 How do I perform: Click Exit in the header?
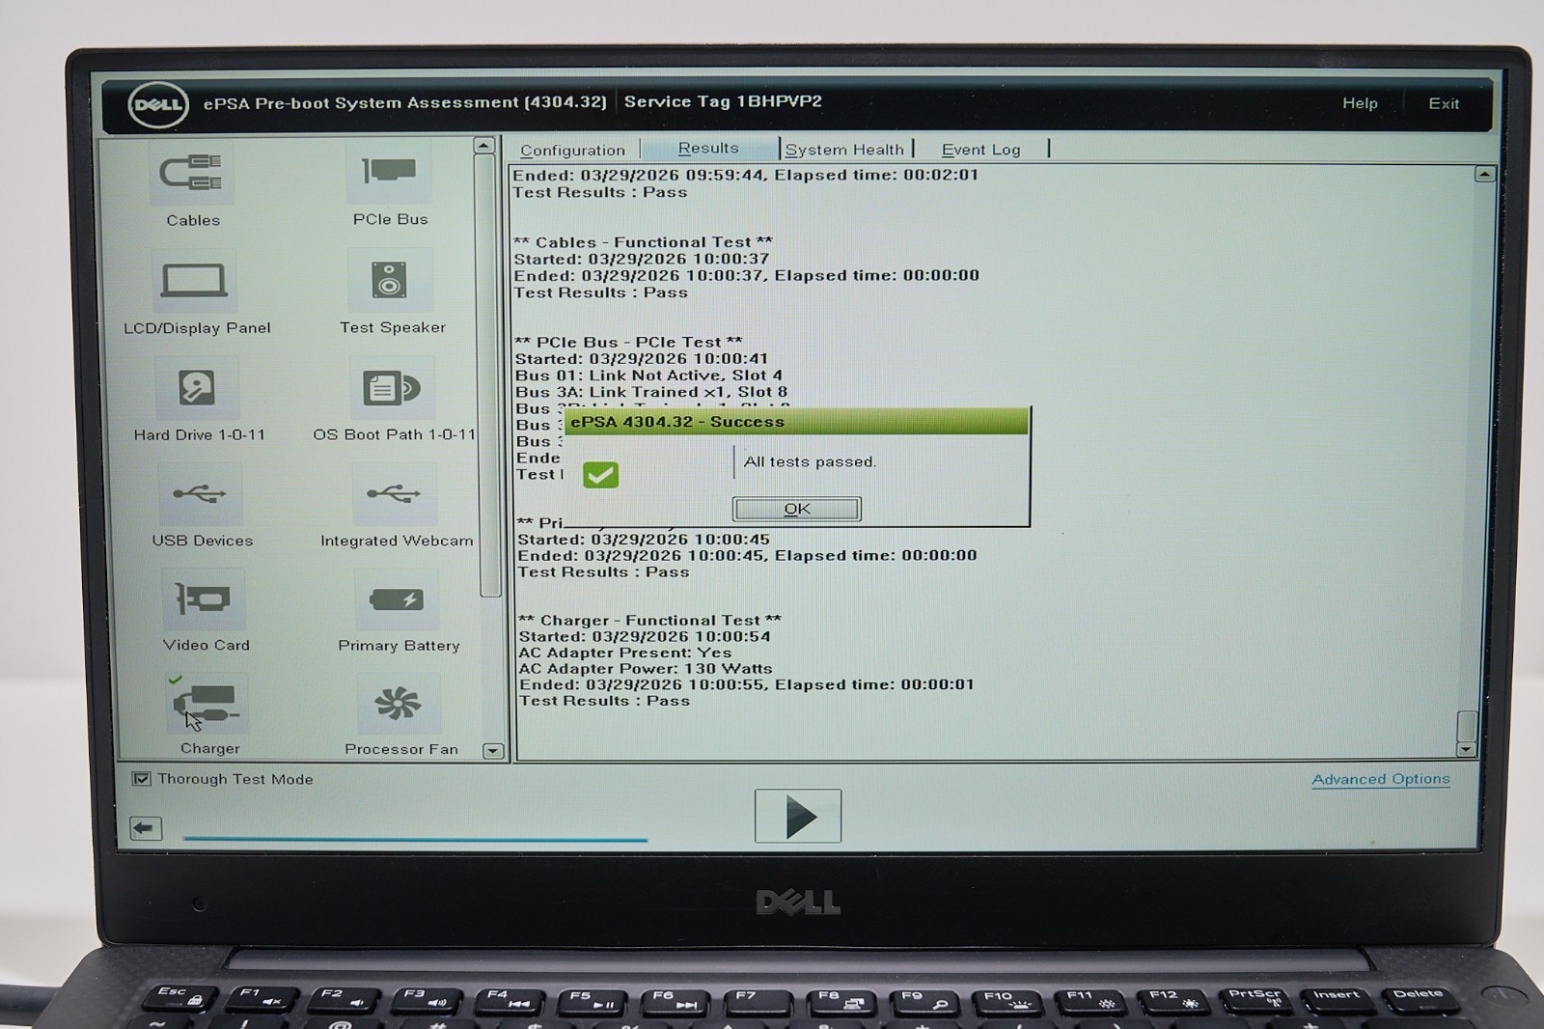pyautogui.click(x=1444, y=103)
